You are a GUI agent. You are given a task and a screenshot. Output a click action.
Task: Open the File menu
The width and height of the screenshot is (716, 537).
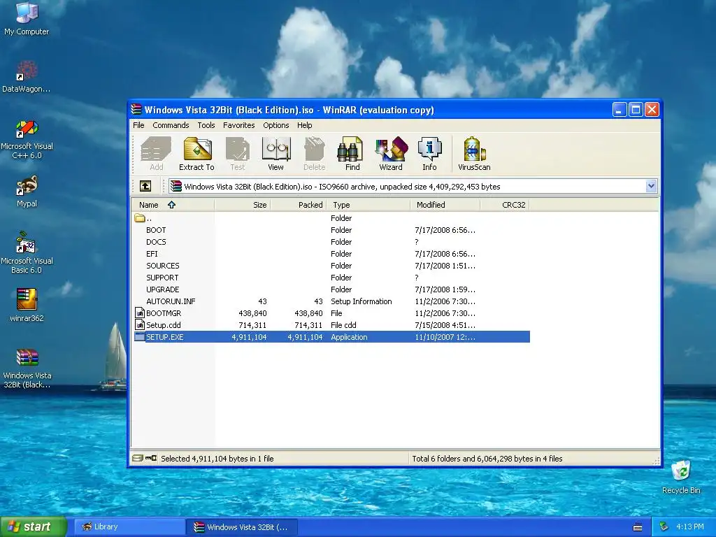[138, 125]
